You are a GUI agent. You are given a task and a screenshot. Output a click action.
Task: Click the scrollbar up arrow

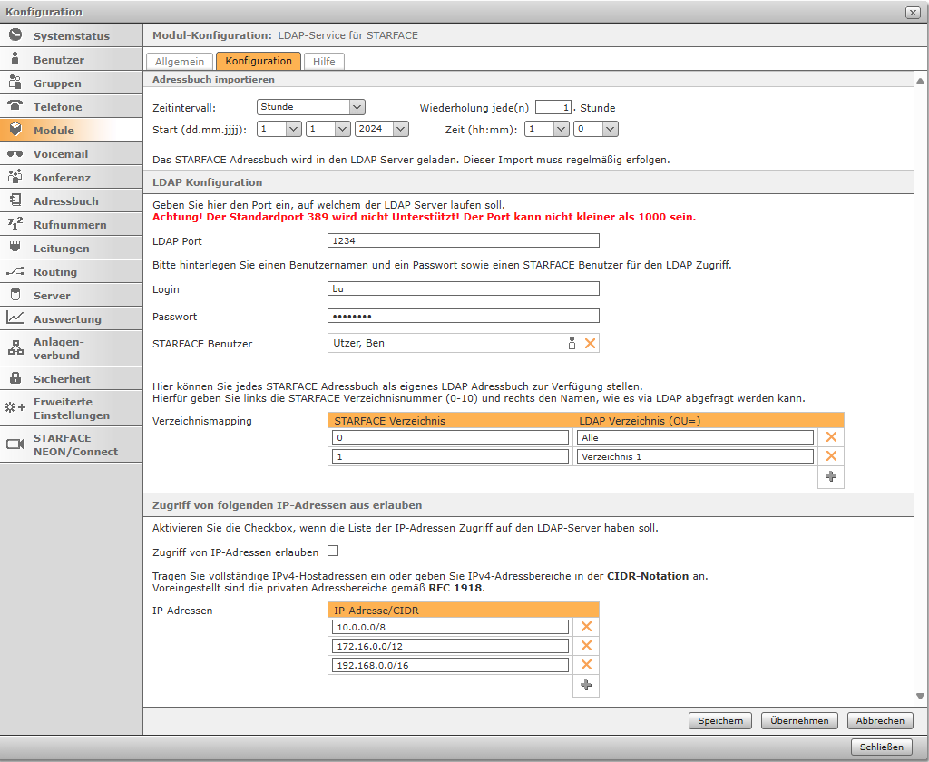920,81
